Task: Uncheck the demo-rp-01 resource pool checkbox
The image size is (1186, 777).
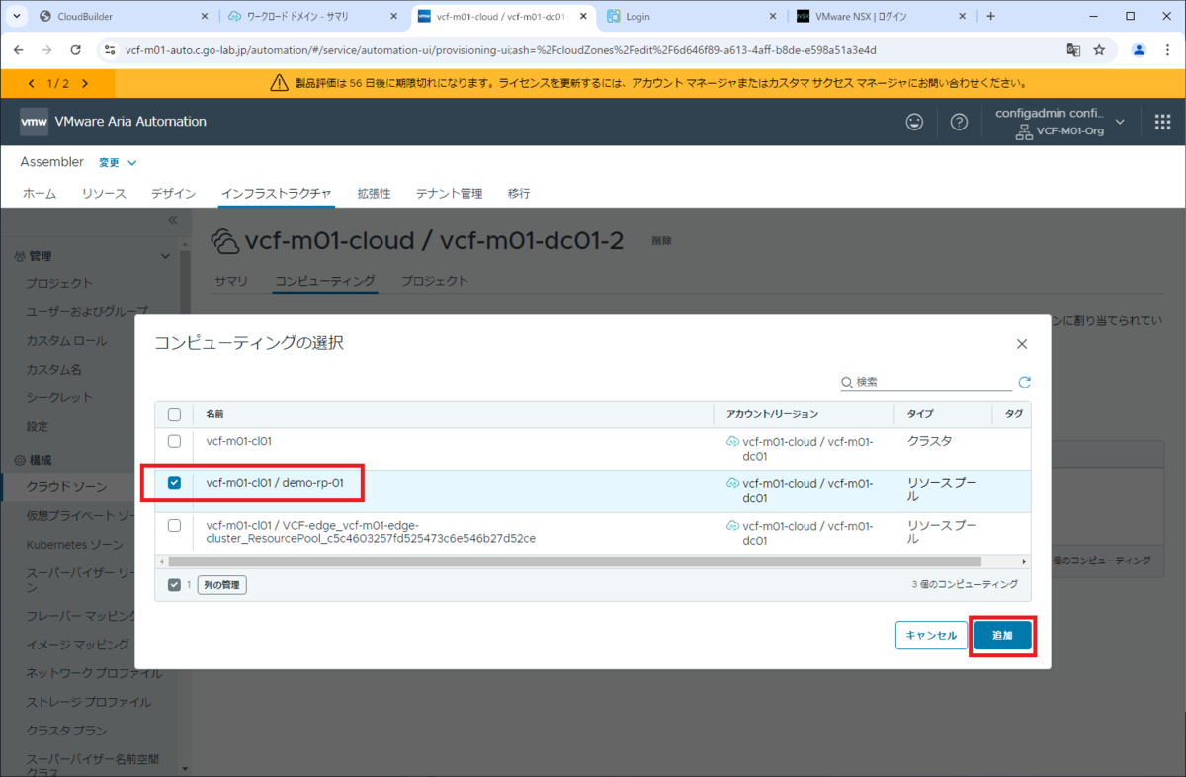Action: [174, 483]
